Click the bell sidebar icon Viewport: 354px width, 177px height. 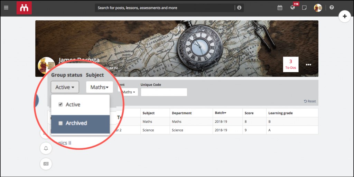tap(46, 148)
